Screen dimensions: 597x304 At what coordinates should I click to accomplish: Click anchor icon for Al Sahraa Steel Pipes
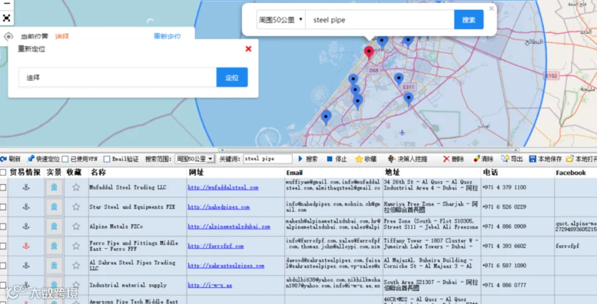coord(26,265)
